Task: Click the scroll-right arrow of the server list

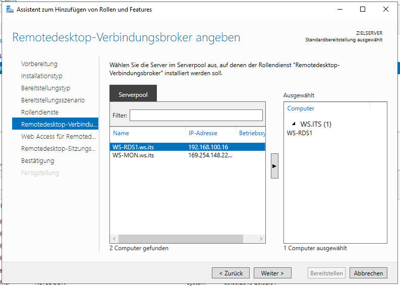Action: pyautogui.click(x=261, y=239)
